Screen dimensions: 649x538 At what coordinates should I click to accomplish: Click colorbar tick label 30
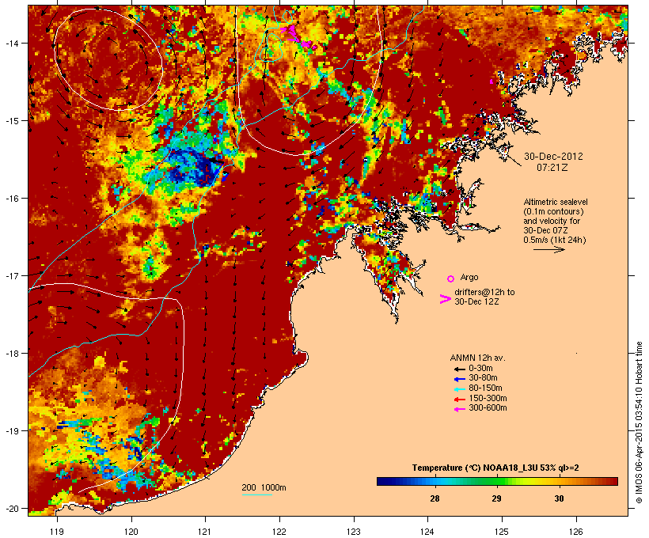559,498
